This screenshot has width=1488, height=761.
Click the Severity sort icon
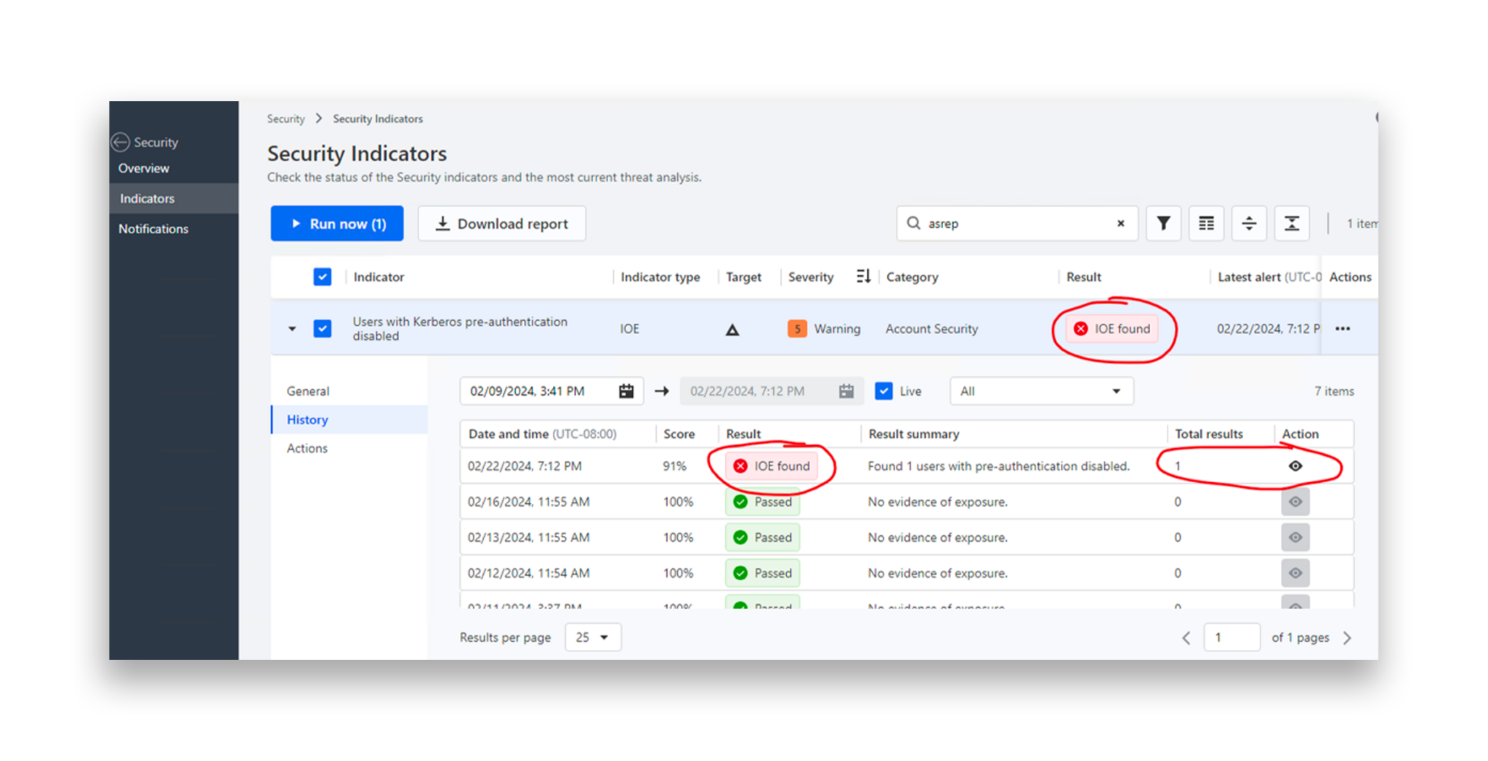pos(863,277)
